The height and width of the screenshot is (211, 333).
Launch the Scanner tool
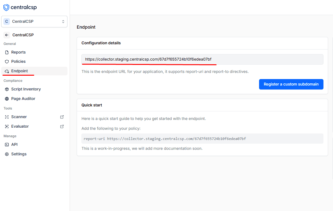(19, 117)
